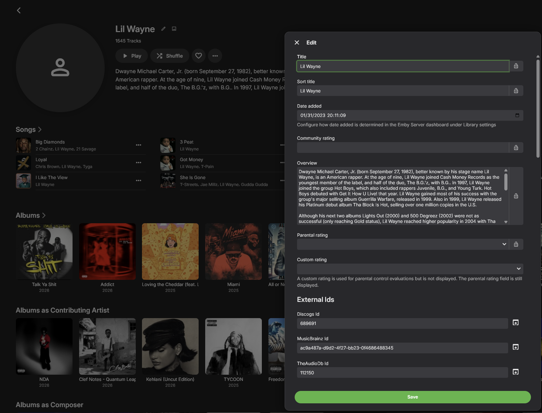
Task: Click inside the Overview text area
Action: tap(400, 196)
